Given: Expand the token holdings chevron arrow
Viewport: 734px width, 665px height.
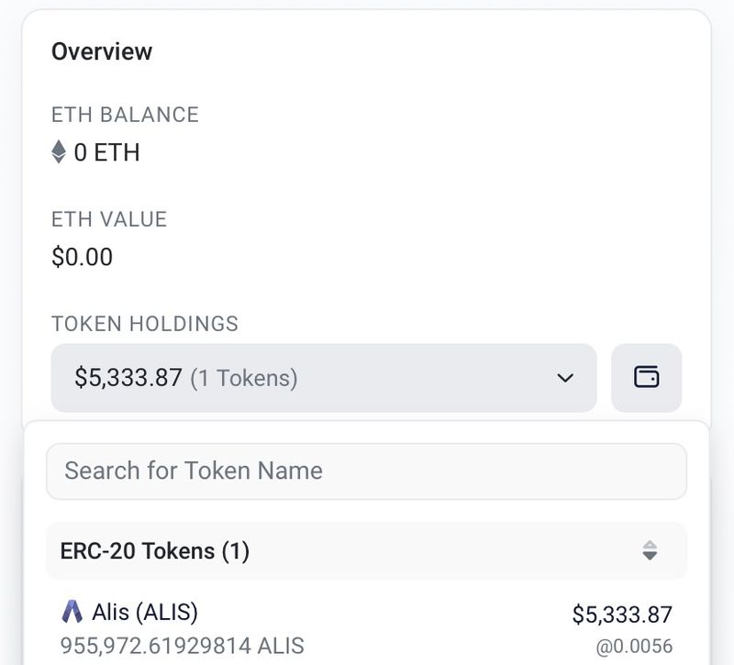Looking at the screenshot, I should [x=565, y=378].
